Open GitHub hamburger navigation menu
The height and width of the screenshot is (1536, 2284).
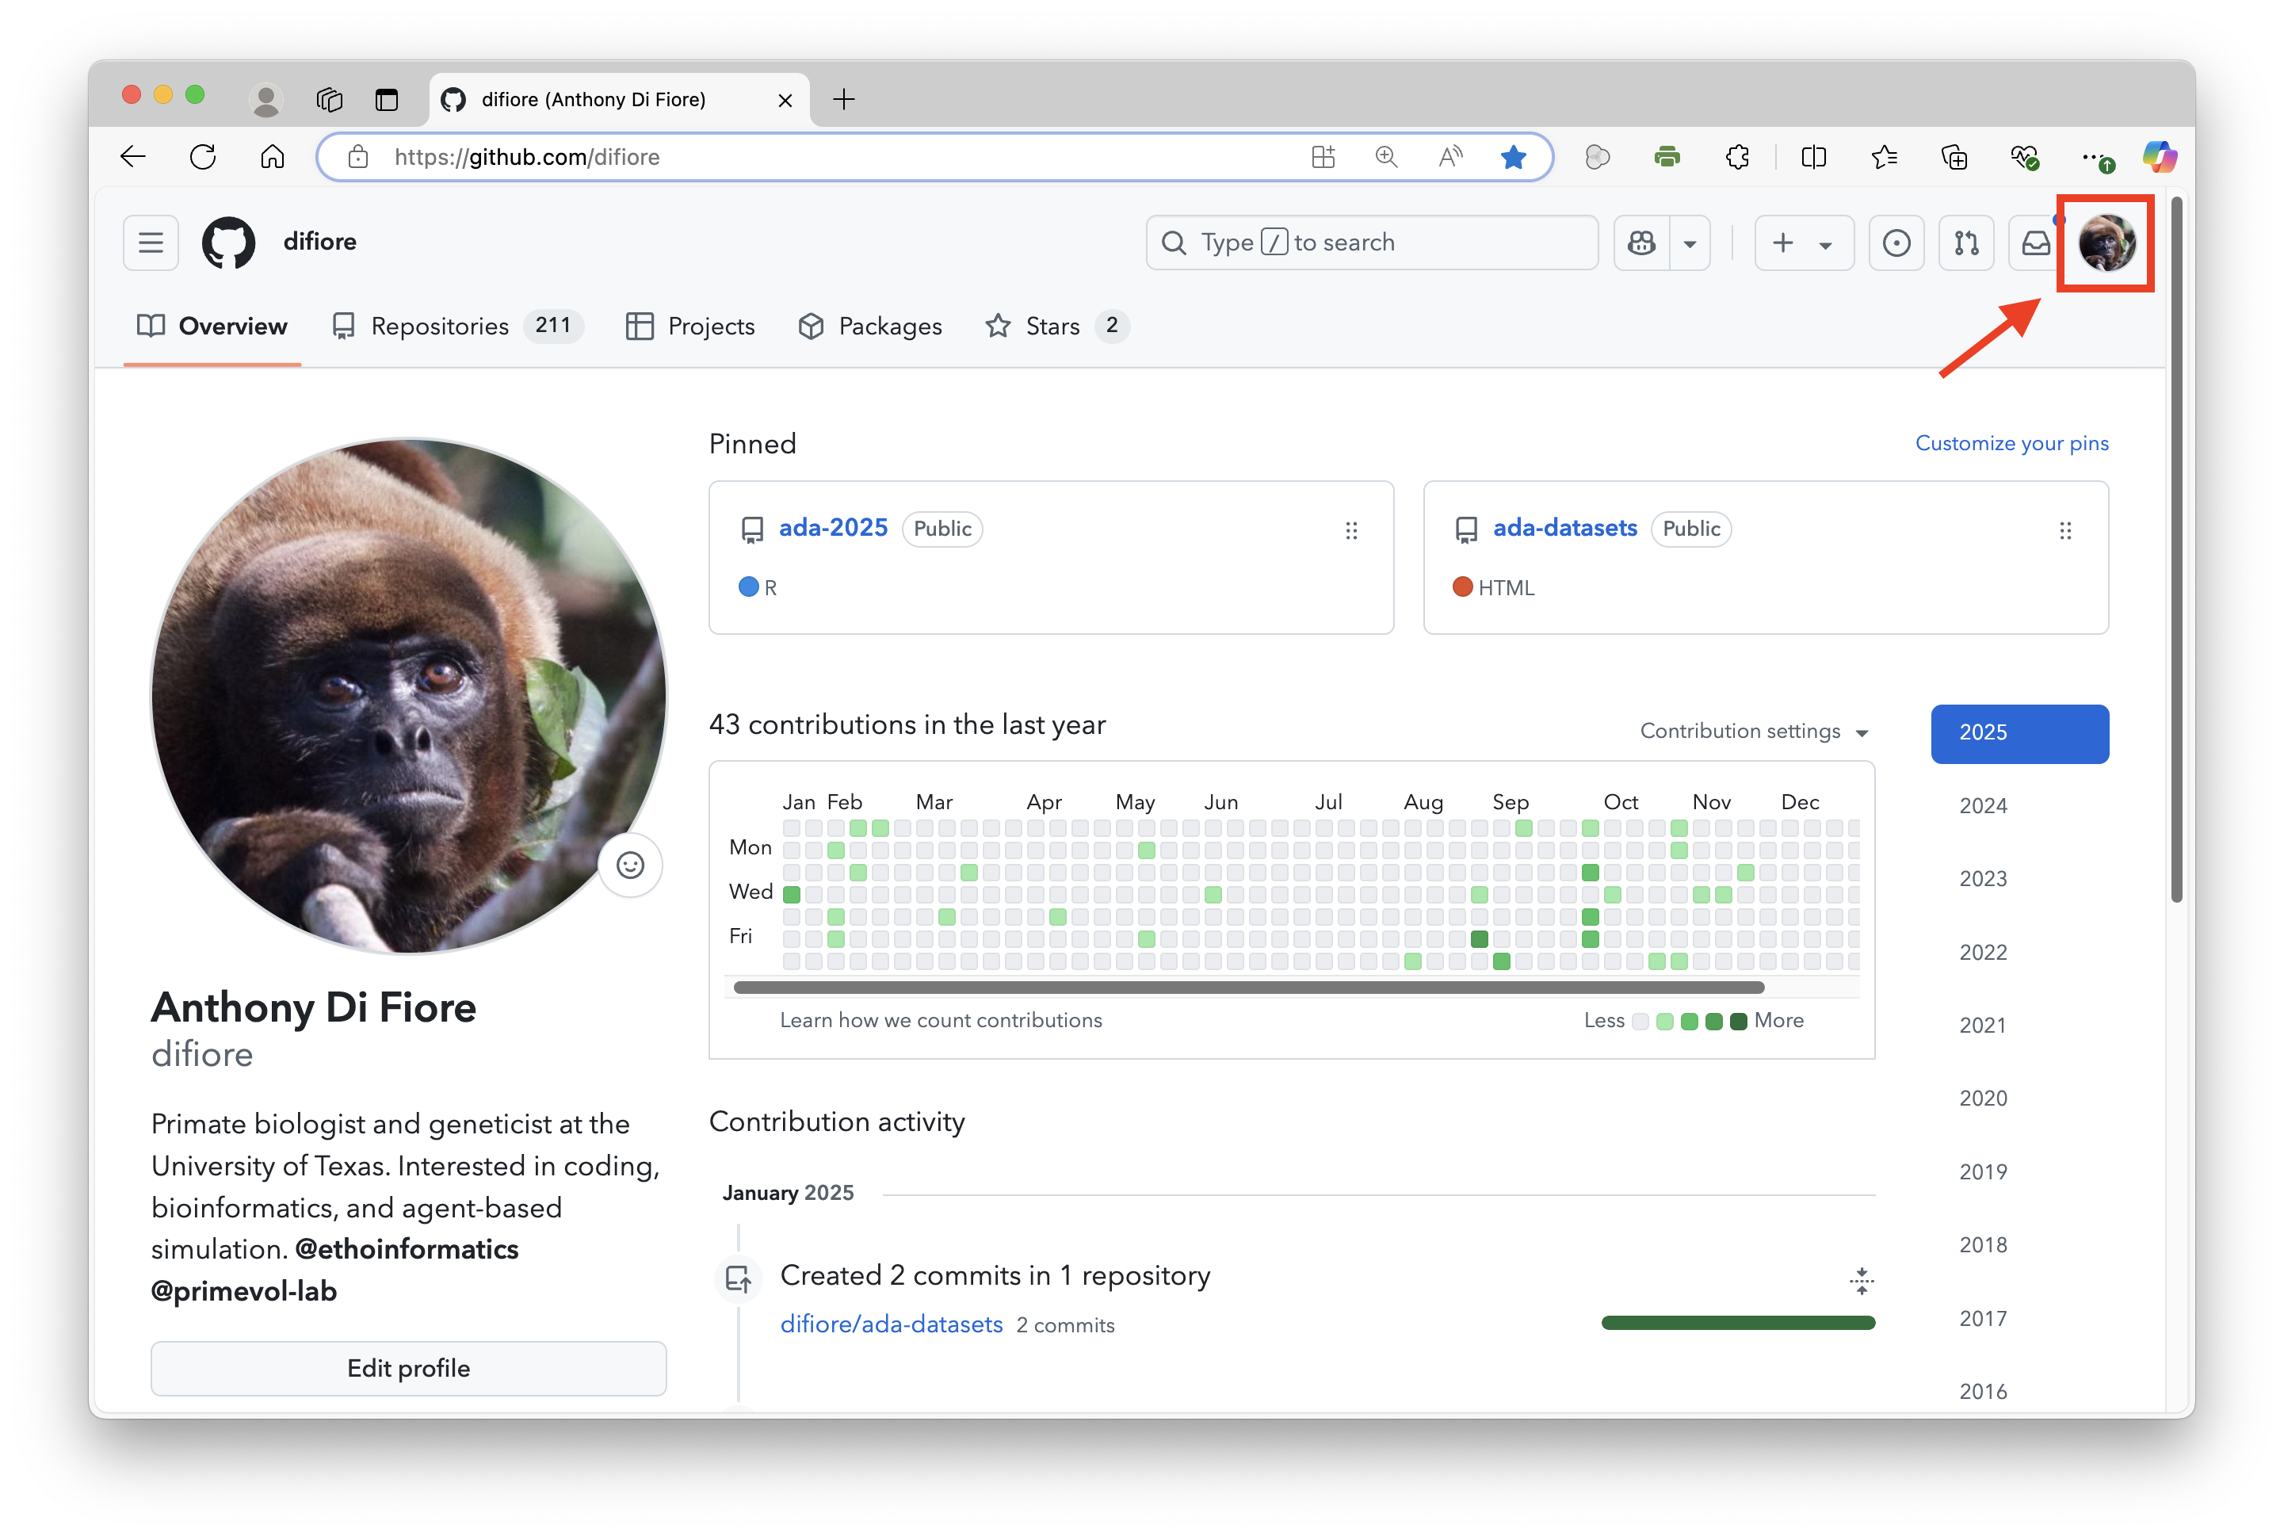(151, 242)
